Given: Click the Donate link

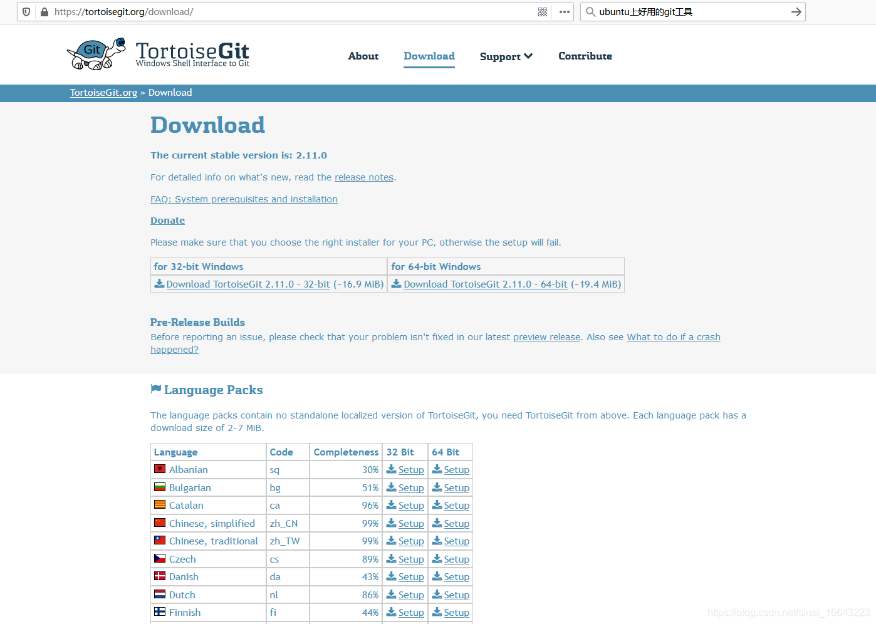Looking at the screenshot, I should pyautogui.click(x=167, y=221).
